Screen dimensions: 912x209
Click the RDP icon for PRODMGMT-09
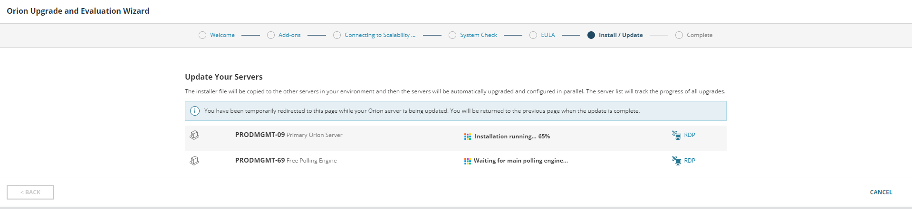click(676, 136)
